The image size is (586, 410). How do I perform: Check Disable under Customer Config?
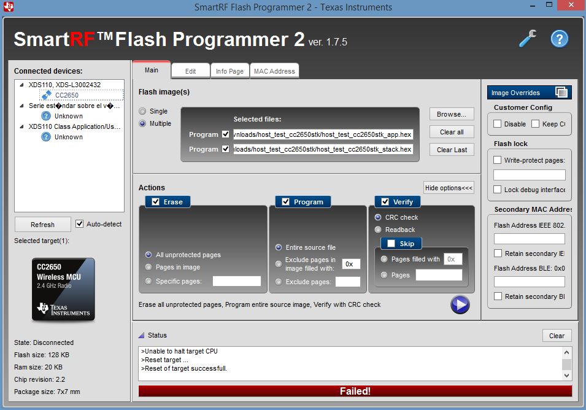tap(497, 124)
